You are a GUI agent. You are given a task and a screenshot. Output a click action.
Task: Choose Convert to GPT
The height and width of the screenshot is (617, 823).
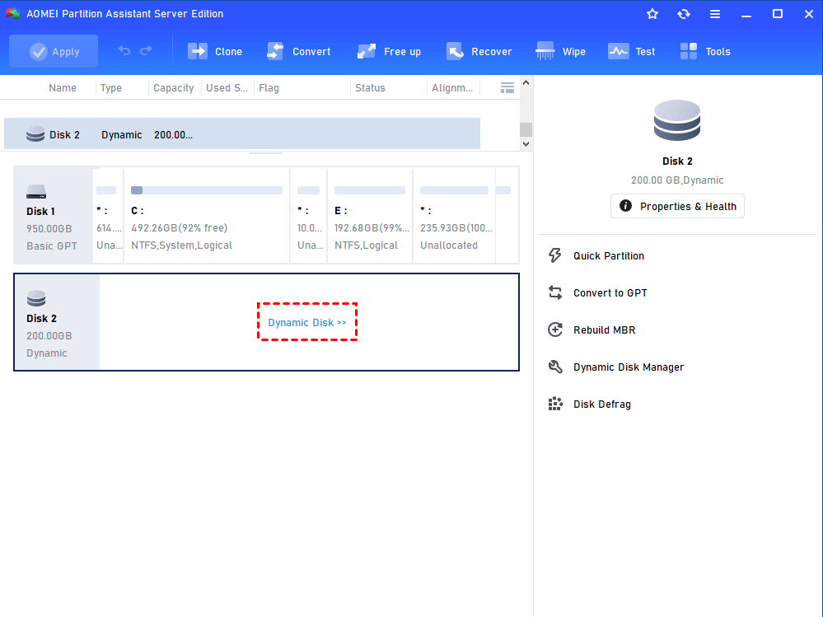tap(610, 293)
